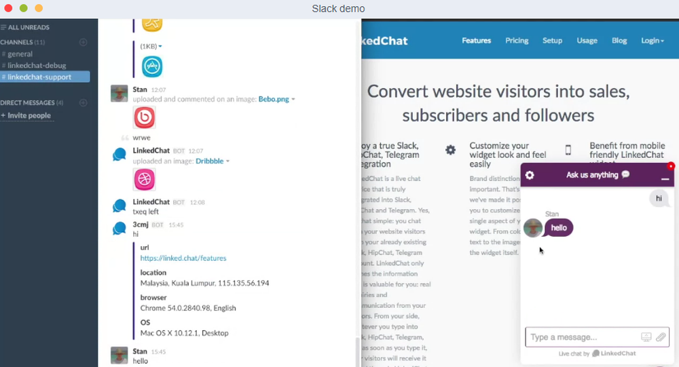This screenshot has height=367, width=679.
Task: Click the 3cmj bot name
Action: (x=141, y=225)
